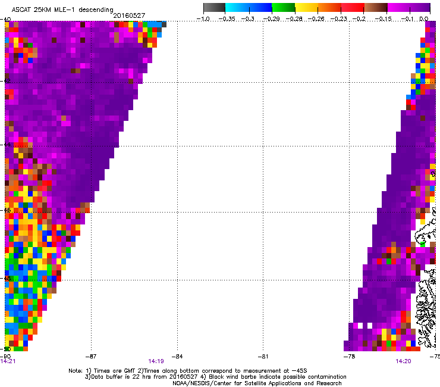Image resolution: width=440 pixels, height=387 pixels.
Task: Click the '-0.2' color scale label
Action: 359,19
